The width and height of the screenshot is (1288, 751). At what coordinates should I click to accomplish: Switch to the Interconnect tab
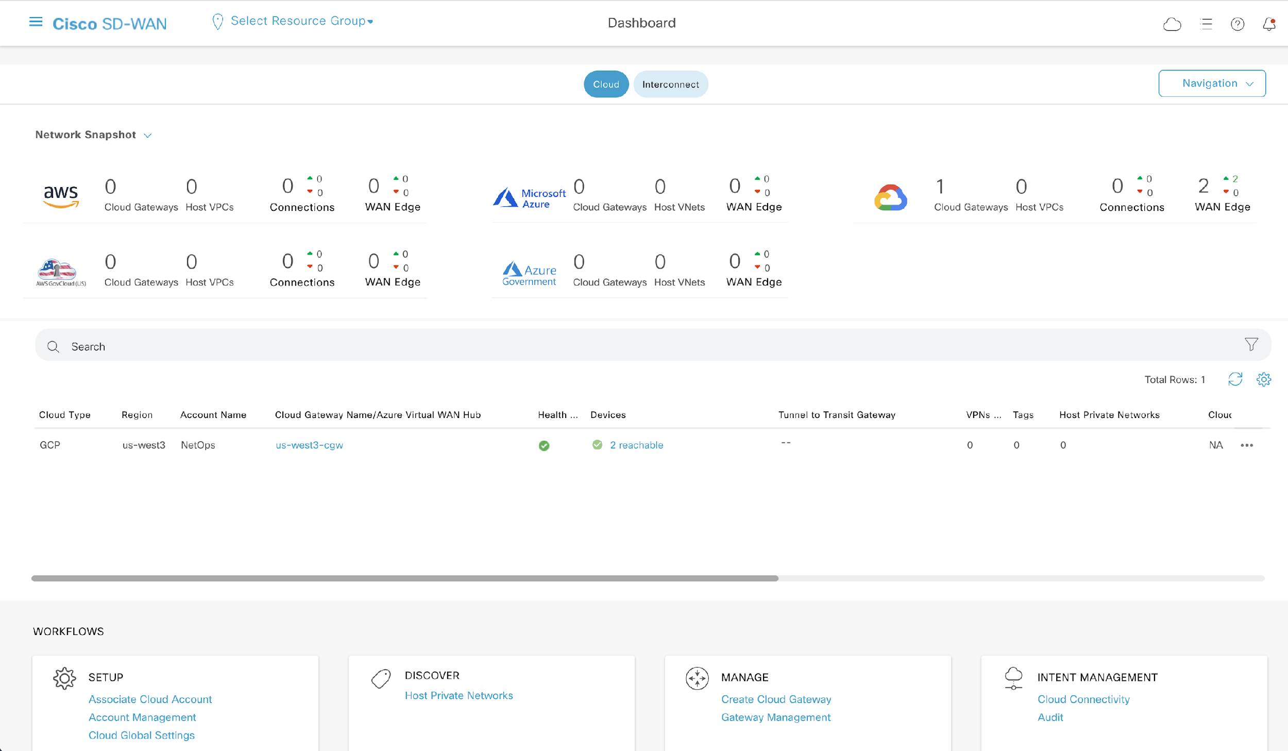coord(670,84)
